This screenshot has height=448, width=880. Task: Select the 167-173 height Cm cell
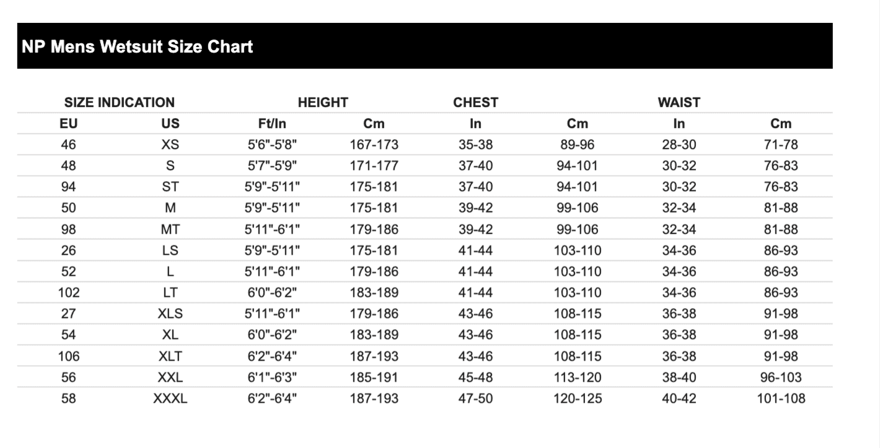[x=374, y=145]
